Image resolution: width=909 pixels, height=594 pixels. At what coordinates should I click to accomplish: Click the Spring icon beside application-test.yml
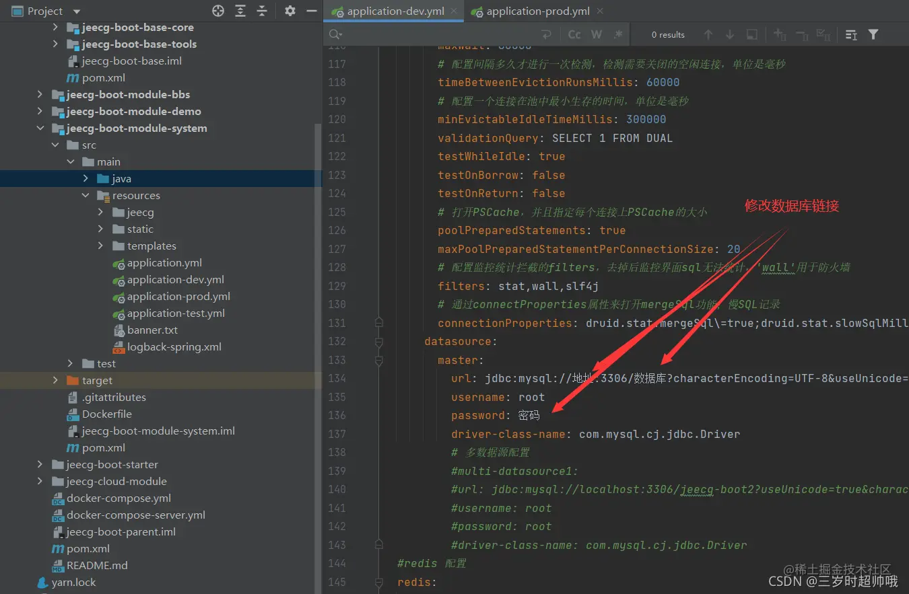point(119,313)
